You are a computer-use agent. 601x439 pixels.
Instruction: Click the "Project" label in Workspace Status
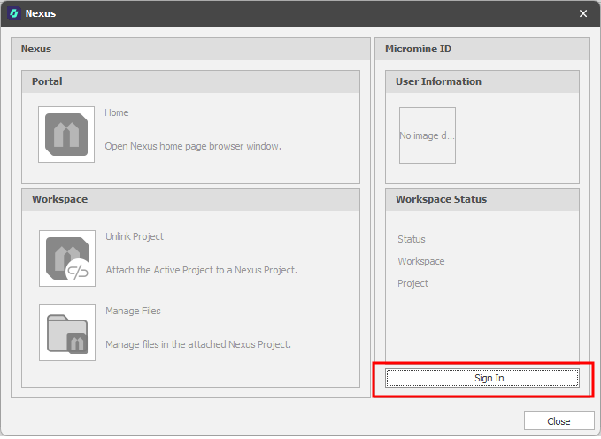pyautogui.click(x=412, y=283)
